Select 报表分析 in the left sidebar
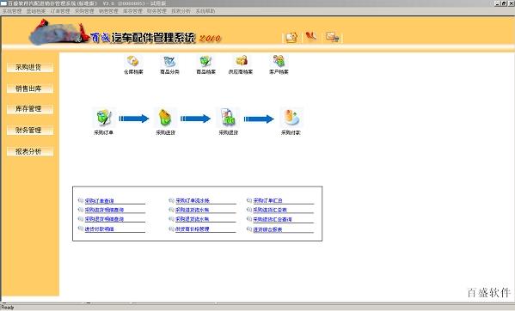 pyautogui.click(x=29, y=151)
